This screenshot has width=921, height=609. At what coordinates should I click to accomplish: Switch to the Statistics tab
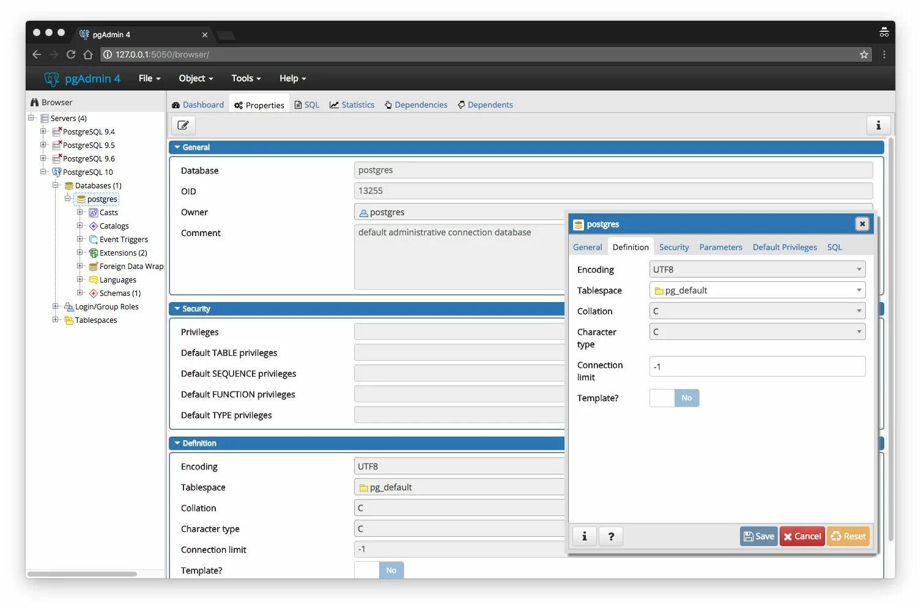coord(352,105)
